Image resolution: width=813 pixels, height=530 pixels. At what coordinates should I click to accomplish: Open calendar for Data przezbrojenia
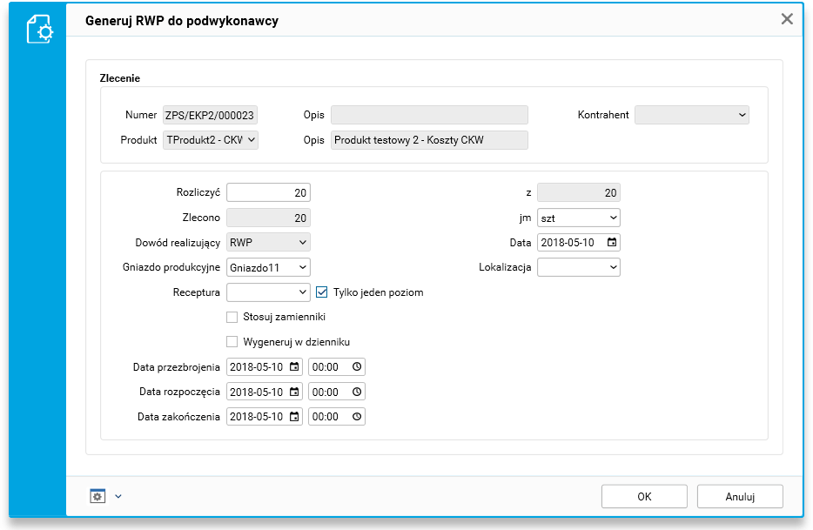[294, 367]
